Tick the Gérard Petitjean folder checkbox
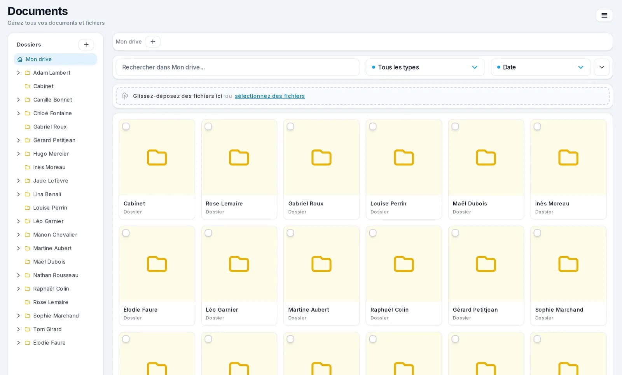The image size is (622, 375). tap(455, 233)
